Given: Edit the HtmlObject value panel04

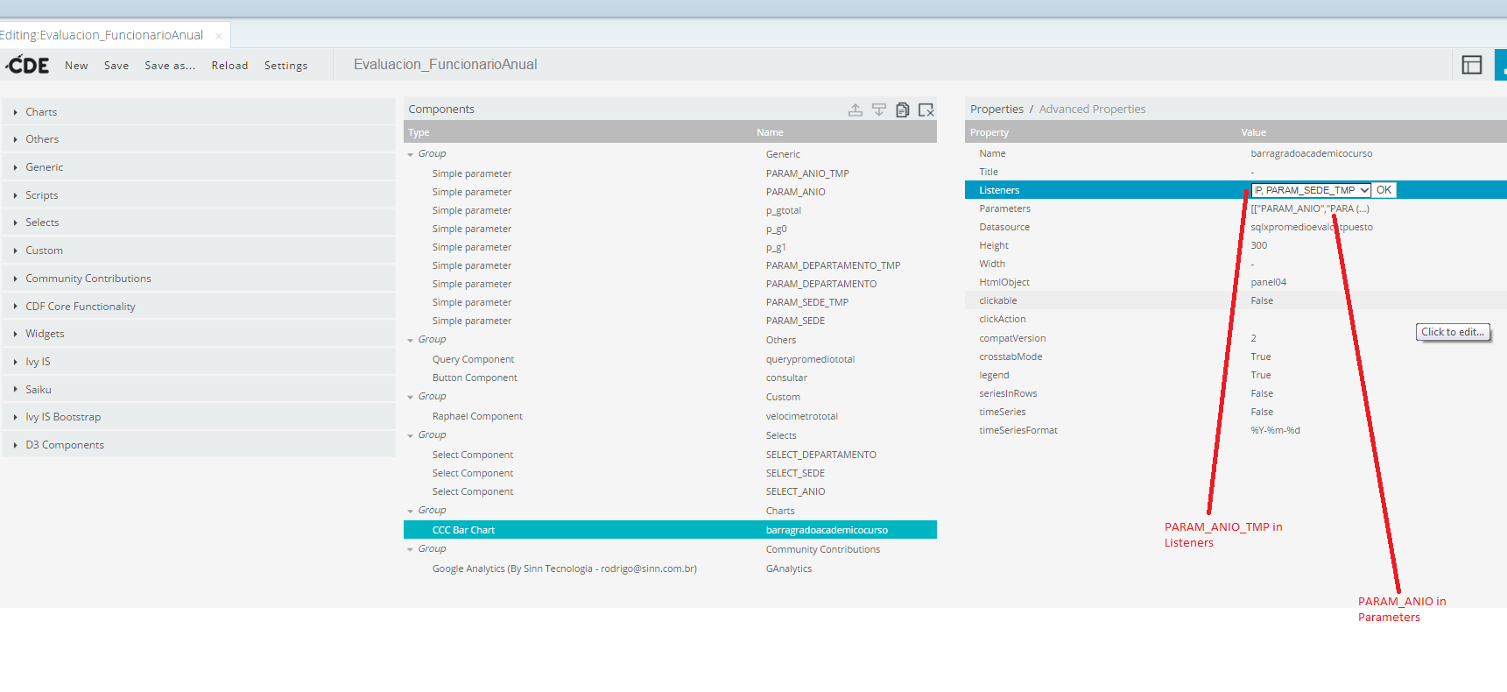Looking at the screenshot, I should coord(1268,282).
